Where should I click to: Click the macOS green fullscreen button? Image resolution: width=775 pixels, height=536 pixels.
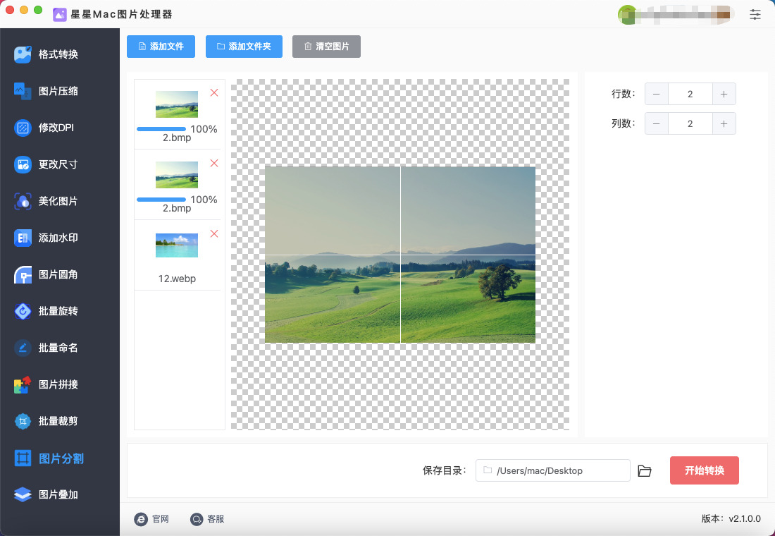point(38,10)
